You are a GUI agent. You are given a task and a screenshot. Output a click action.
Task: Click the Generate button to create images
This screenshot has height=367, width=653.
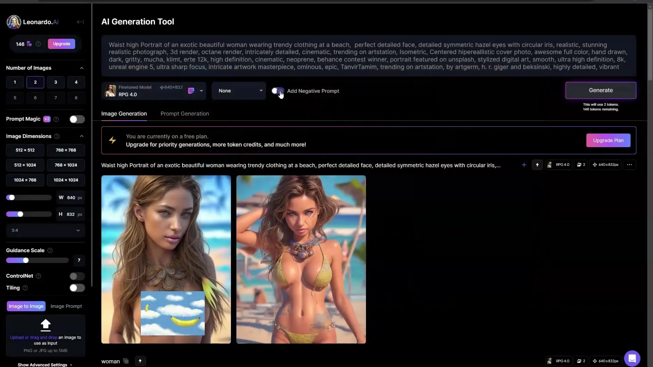tap(601, 90)
